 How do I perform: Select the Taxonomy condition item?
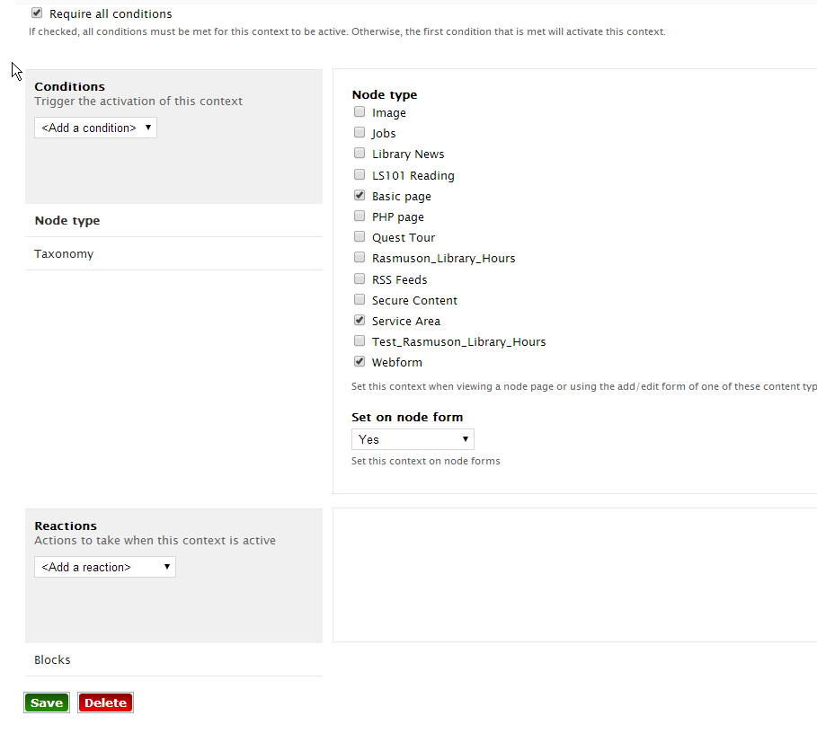tap(173, 253)
